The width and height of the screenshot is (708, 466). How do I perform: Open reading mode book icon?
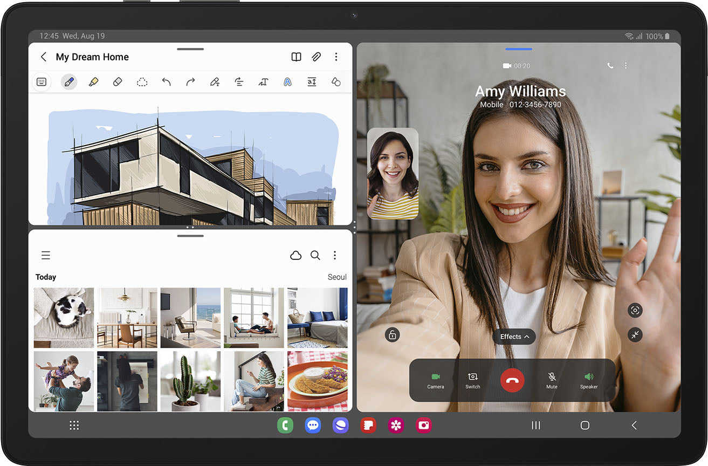pyautogui.click(x=296, y=57)
